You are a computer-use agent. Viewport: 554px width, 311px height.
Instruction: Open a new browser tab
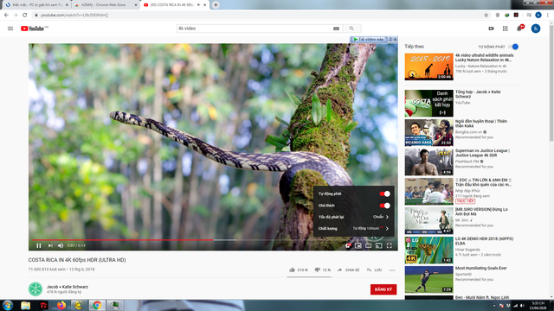pyautogui.click(x=216, y=5)
